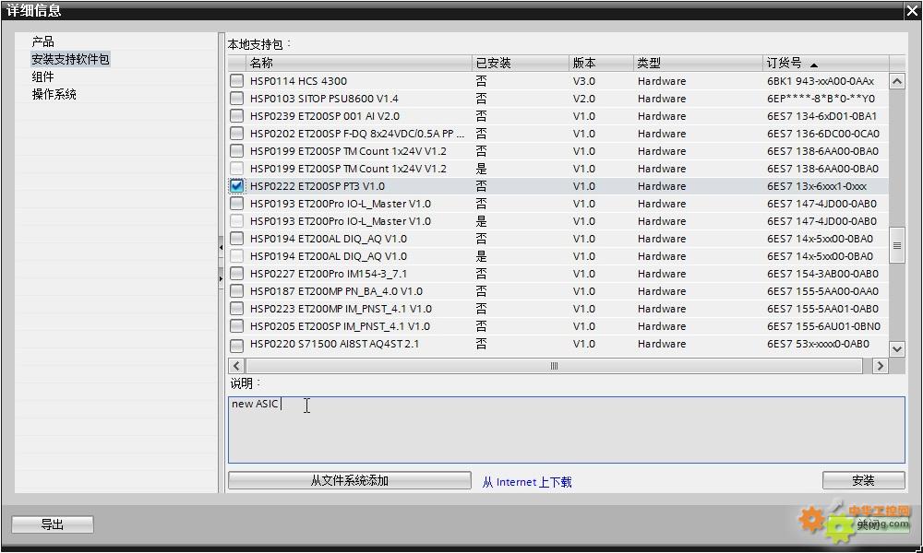Click the 安装 button
Viewport: 923px width, 553px height.
pos(864,481)
